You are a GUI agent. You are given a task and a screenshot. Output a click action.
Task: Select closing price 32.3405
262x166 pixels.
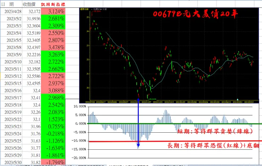coord(32,40)
